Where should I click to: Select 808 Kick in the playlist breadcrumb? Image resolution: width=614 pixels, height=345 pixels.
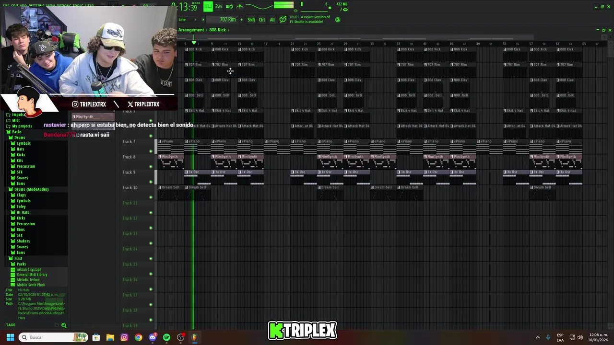pos(217,30)
